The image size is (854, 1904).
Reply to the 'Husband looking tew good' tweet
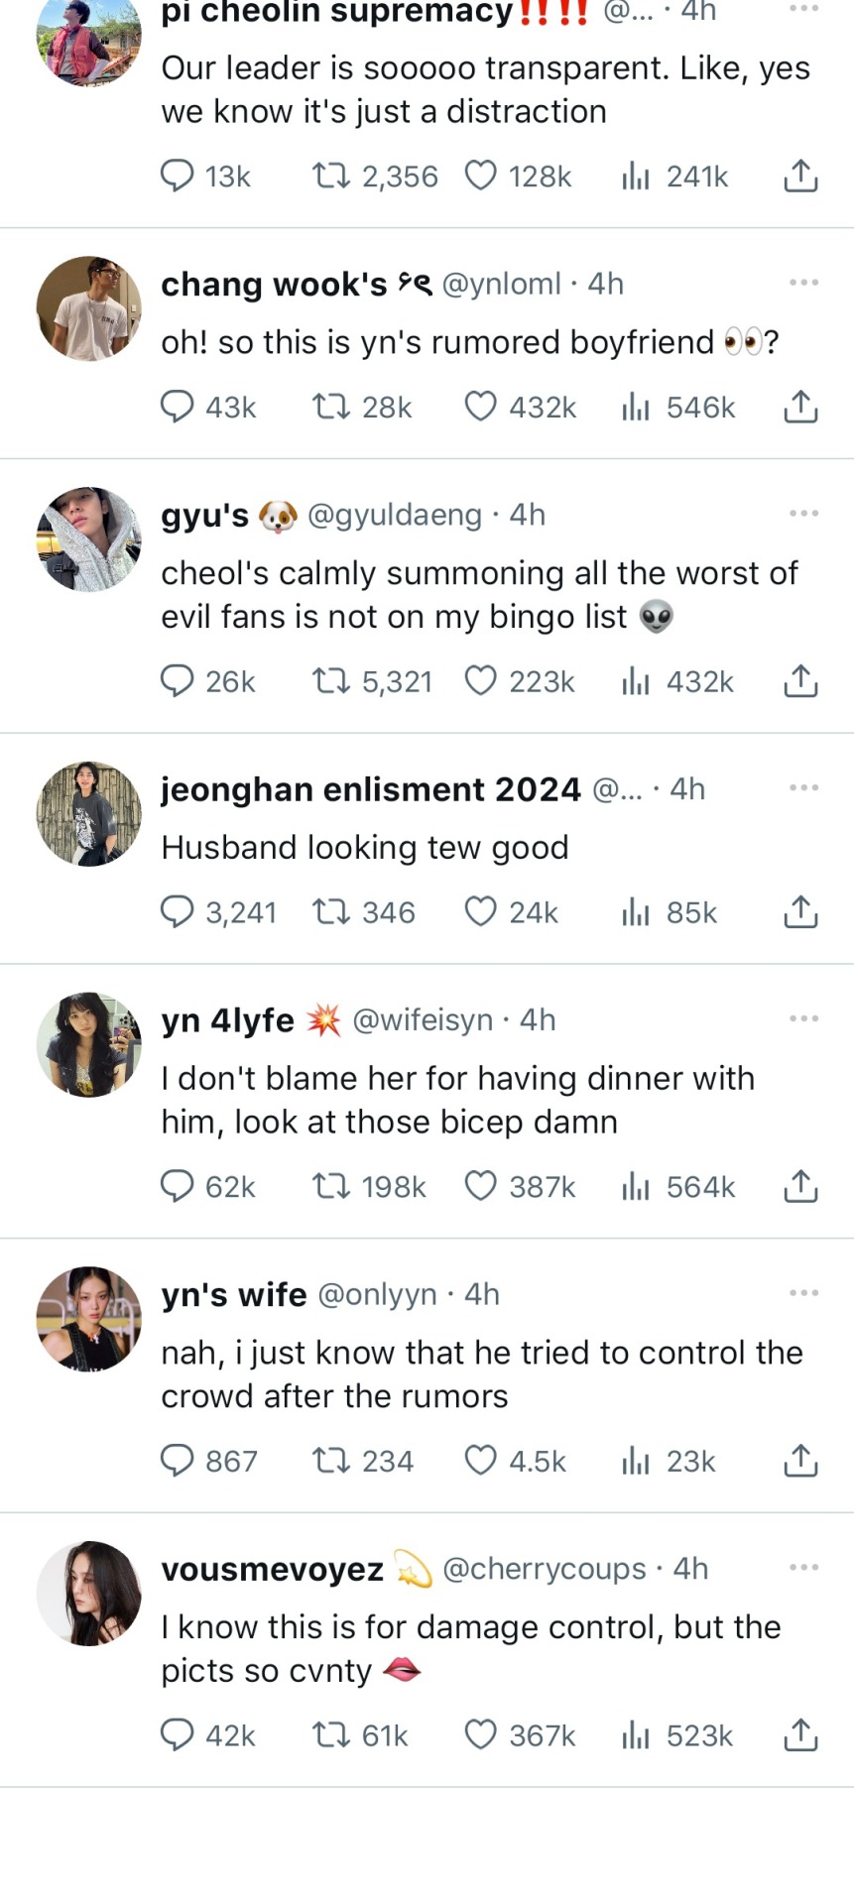point(178,911)
